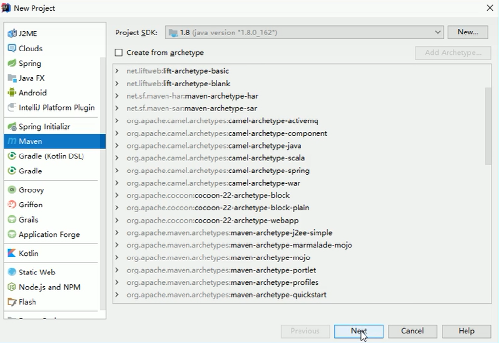The height and width of the screenshot is (343, 499).
Task: Choose Node.js and NPM label
Action: (x=50, y=287)
